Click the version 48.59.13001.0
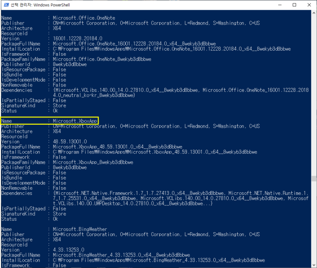The height and width of the screenshot is (268, 317). click(70, 142)
